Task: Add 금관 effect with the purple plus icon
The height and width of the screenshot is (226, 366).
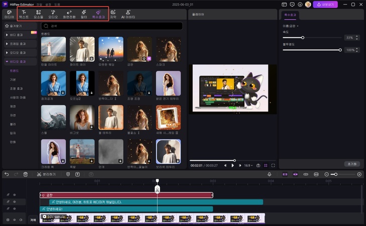Action: pos(149,59)
